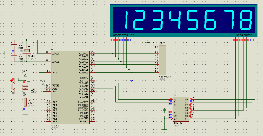Select the 74HC138 decoder U2 component
Image resolution: width=263 pixels, height=136 pixels.
(181, 109)
